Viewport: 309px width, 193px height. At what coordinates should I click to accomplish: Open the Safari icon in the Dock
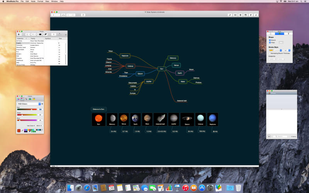[87, 188]
